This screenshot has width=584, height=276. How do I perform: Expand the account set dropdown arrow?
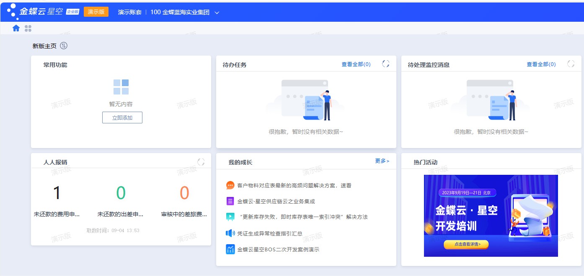[x=217, y=13]
